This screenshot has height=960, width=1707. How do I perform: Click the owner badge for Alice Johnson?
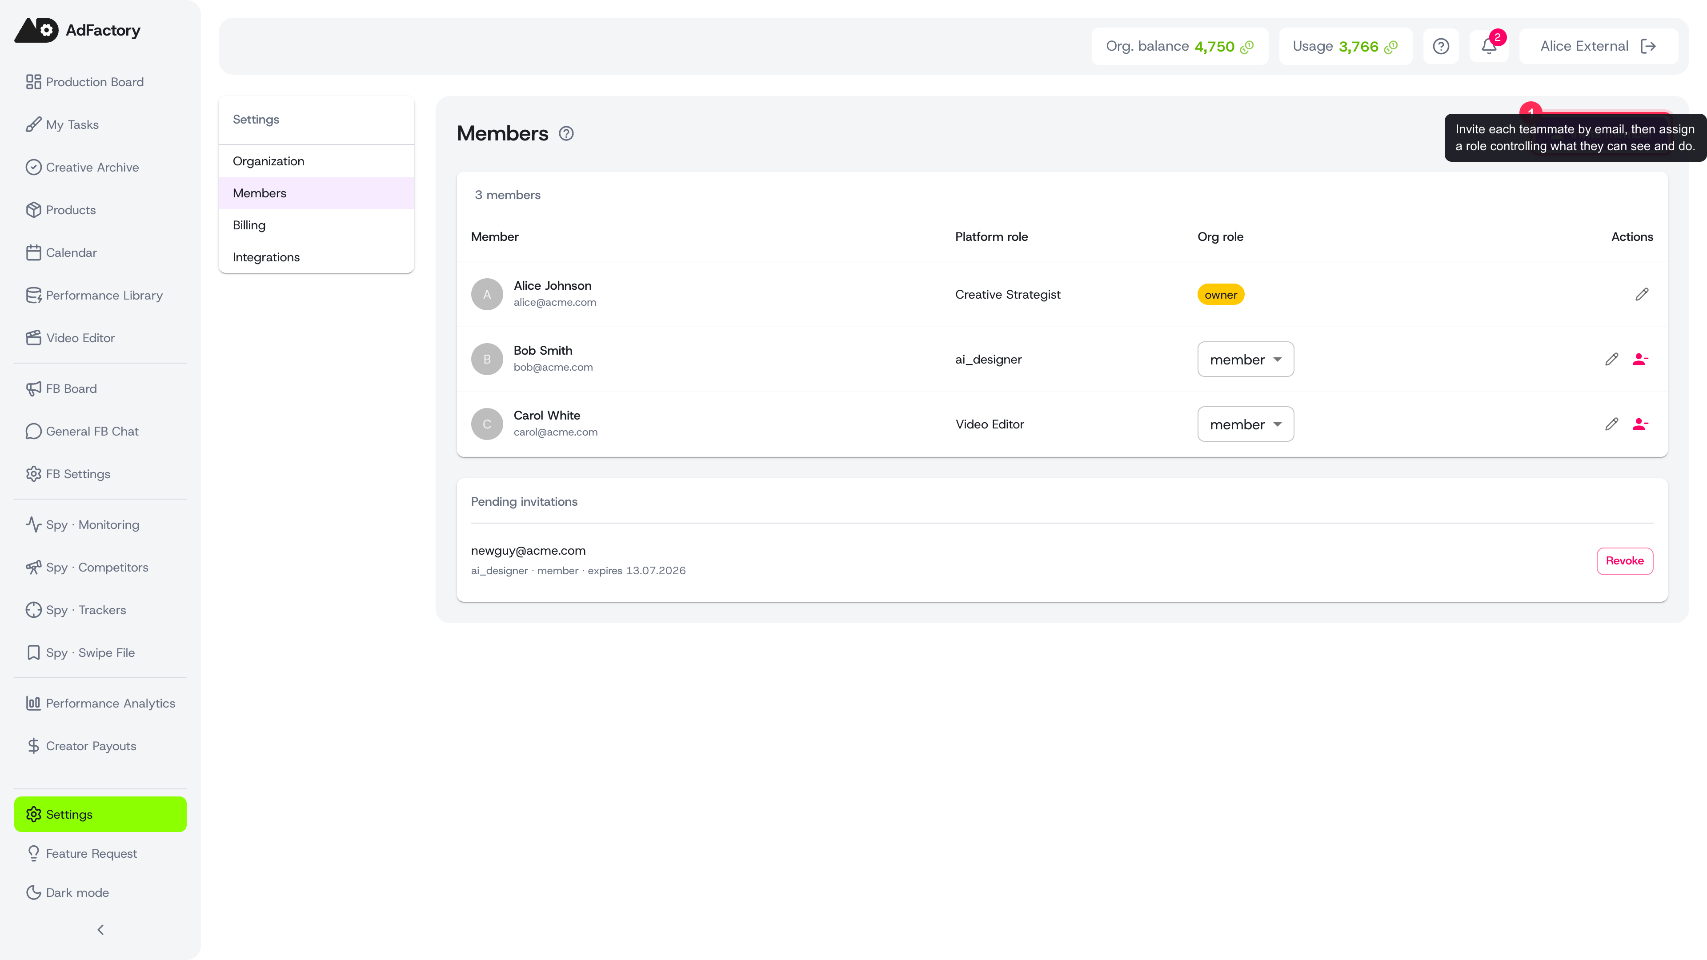[1221, 295]
